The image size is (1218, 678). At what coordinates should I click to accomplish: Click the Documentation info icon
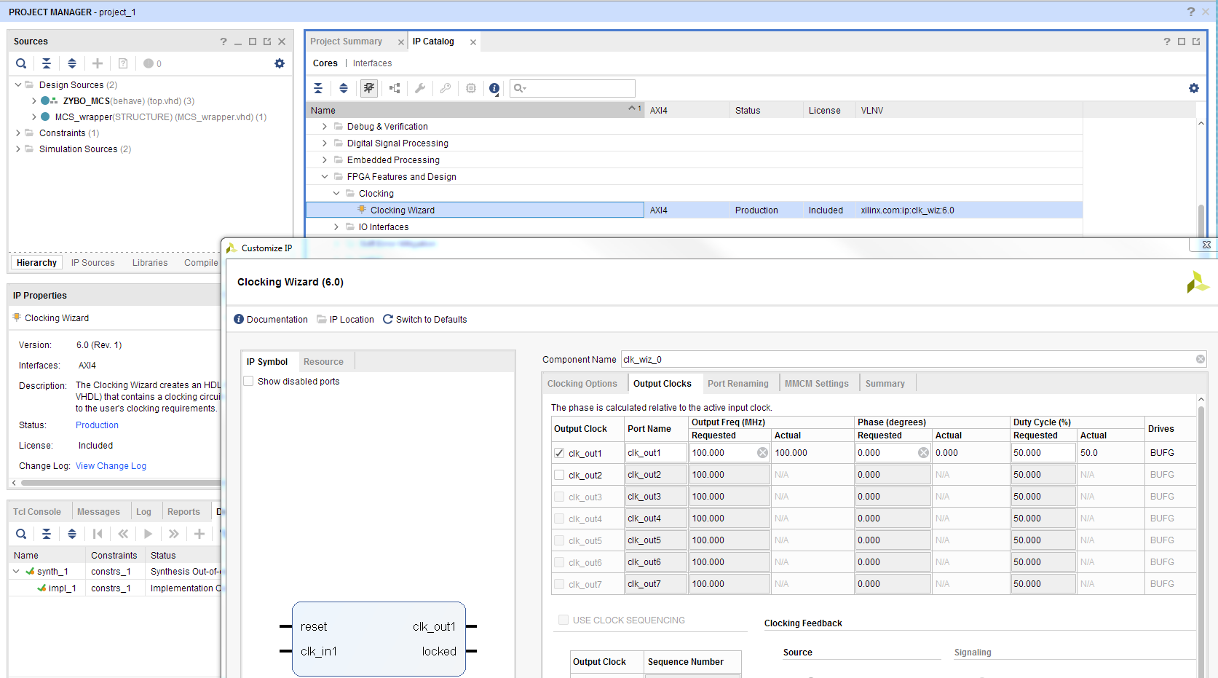click(x=239, y=319)
